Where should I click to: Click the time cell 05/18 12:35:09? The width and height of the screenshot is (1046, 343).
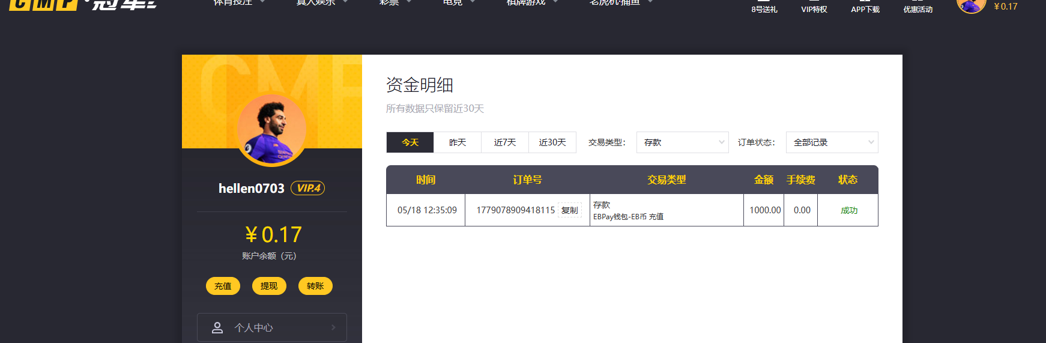pyautogui.click(x=427, y=210)
